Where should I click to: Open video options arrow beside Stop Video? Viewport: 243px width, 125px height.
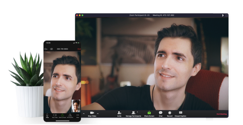(98, 114)
